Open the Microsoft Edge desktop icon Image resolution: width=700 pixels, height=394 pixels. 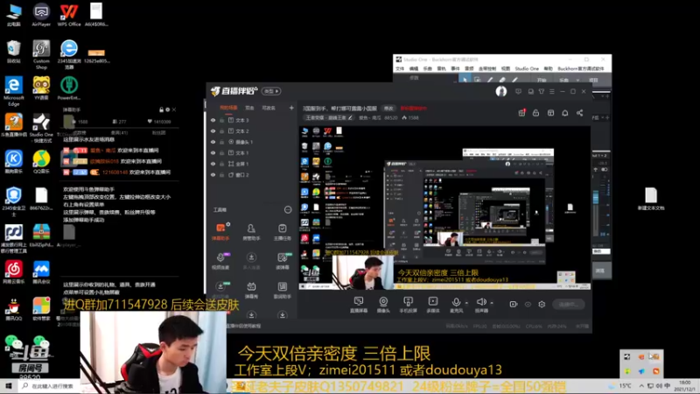[13, 91]
